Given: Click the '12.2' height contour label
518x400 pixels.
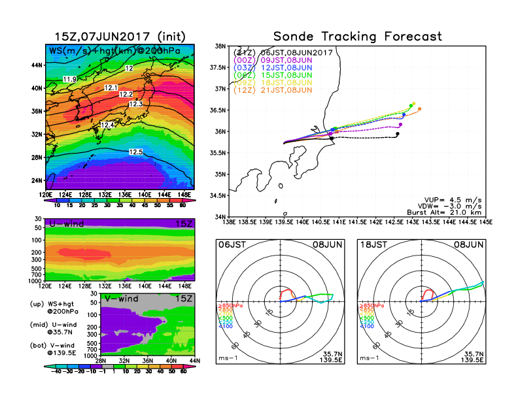Looking at the screenshot, I should click(126, 94).
